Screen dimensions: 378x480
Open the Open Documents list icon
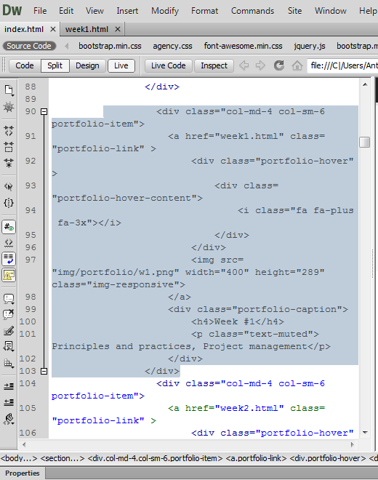[x=9, y=90]
